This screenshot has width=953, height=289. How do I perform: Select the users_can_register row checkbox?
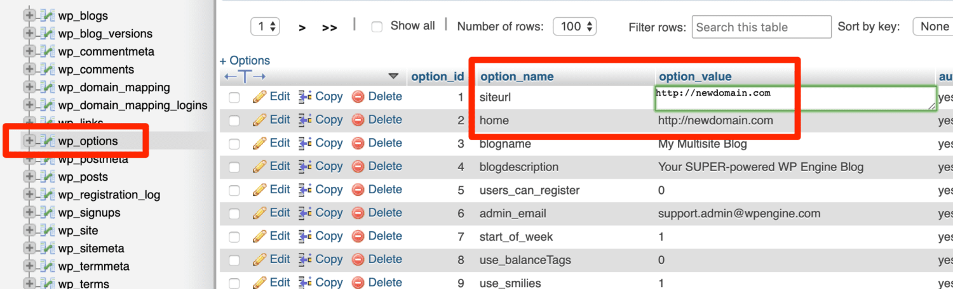pos(234,190)
